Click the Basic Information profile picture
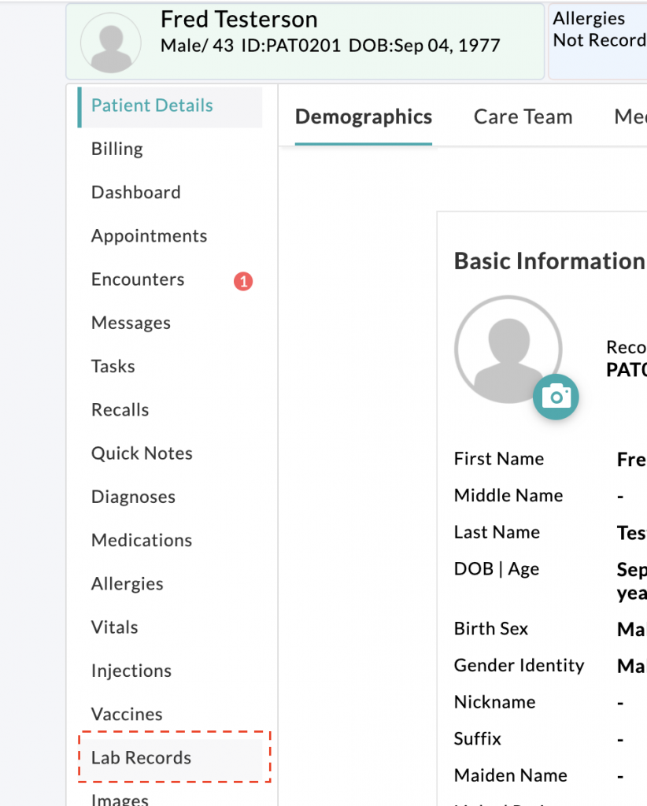Screen dimensions: 647x806 [x=508, y=349]
